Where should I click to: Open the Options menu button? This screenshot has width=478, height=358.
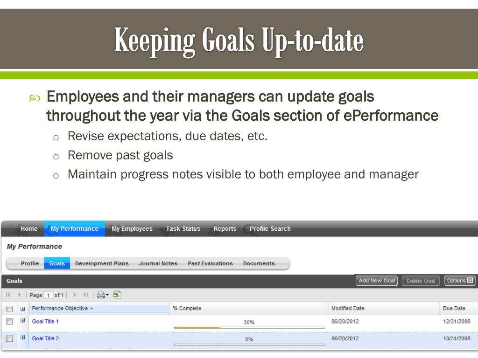460,281
